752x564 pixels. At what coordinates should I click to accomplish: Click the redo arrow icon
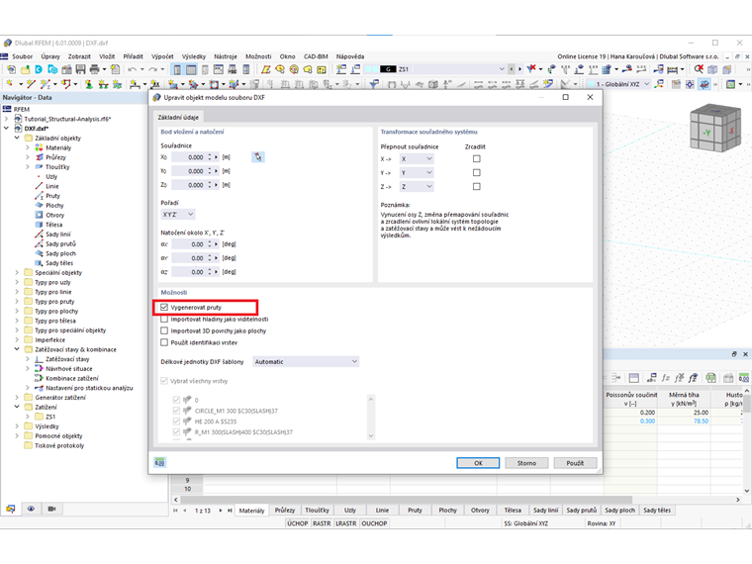(x=153, y=69)
